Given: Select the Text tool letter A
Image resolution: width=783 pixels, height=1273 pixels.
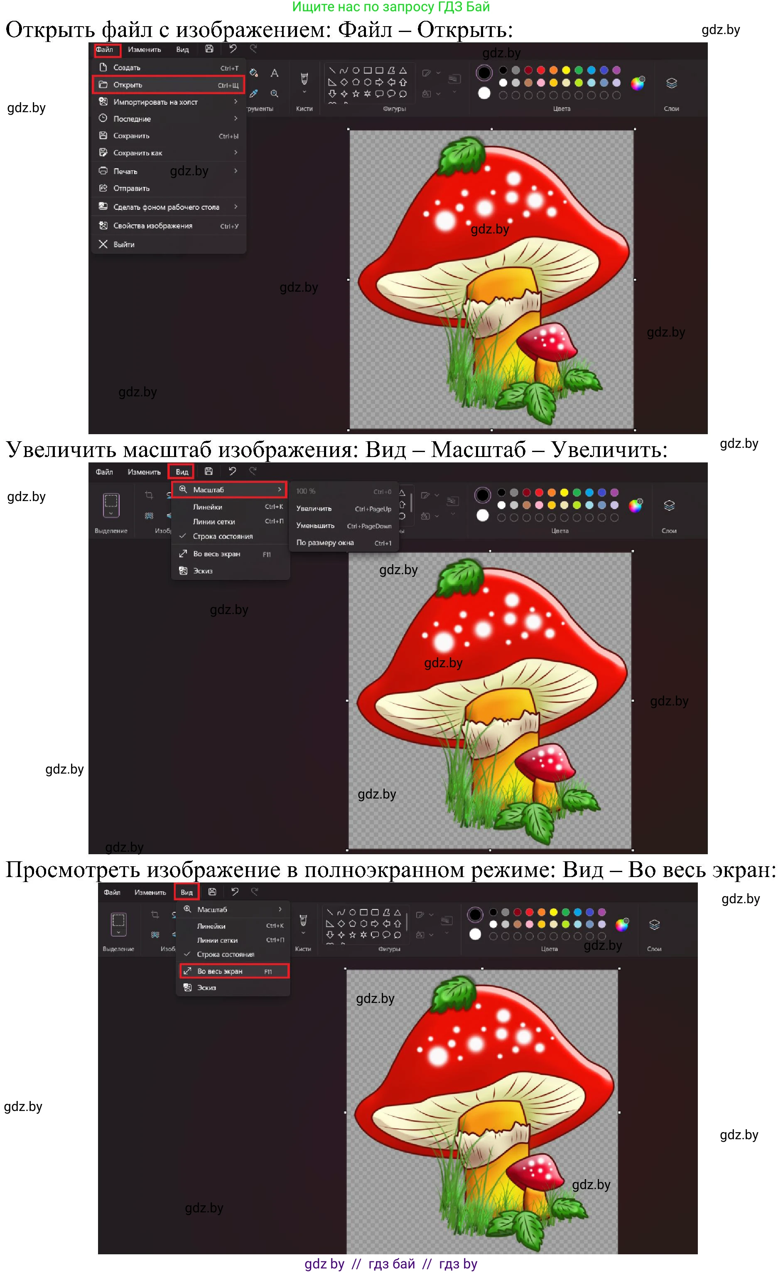Looking at the screenshot, I should [x=275, y=73].
